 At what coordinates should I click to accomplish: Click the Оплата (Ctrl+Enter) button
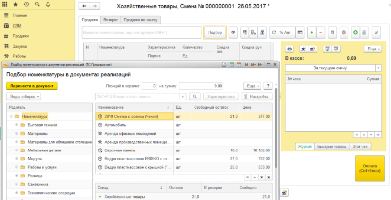pos(370,168)
